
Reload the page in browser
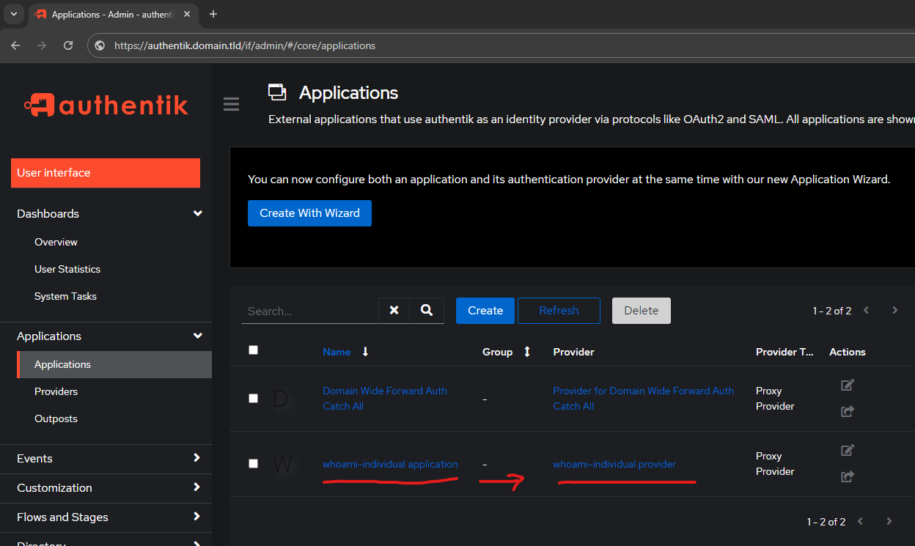[x=68, y=45]
